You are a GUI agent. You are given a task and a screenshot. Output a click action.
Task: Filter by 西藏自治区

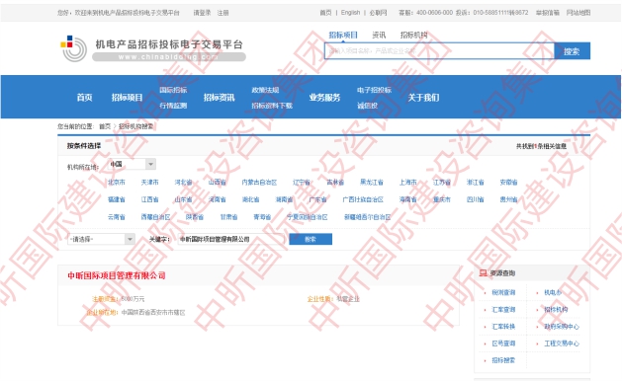(x=155, y=217)
